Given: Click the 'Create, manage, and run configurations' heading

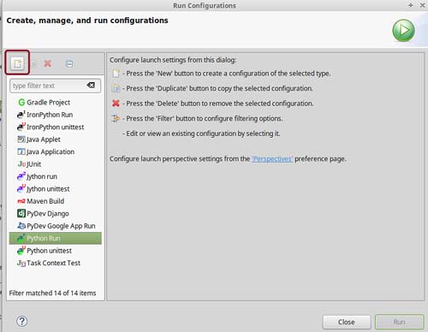Looking at the screenshot, I should (x=87, y=21).
